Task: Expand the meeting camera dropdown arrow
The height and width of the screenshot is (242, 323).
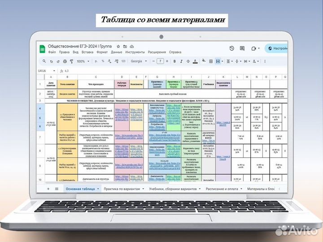Action: pyautogui.click(x=259, y=48)
